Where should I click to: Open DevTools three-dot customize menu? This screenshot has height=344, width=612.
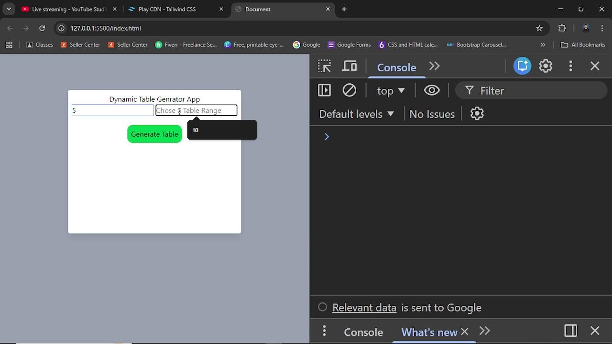click(x=570, y=66)
